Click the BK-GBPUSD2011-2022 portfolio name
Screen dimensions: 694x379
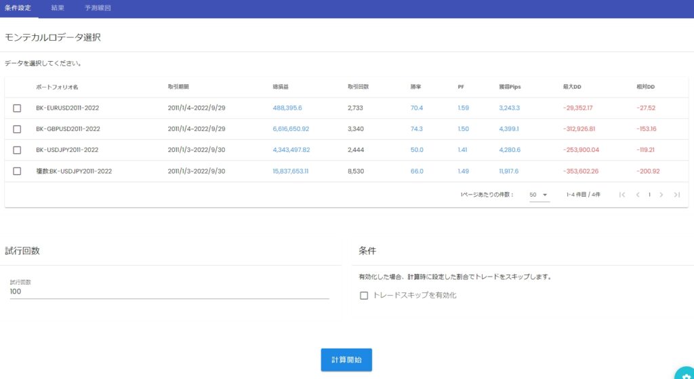(68, 129)
